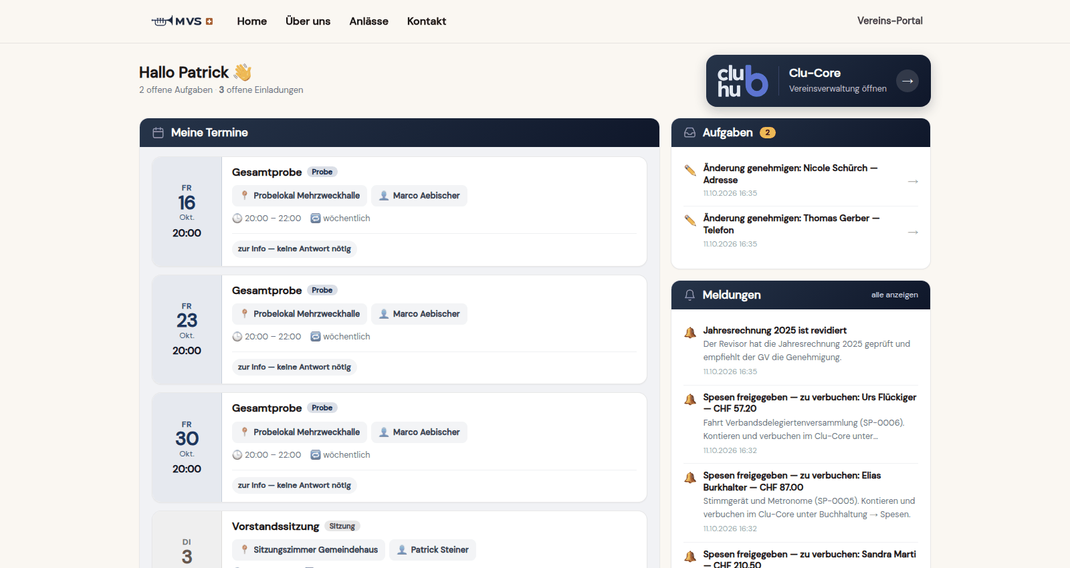Open the Clu-Core arrow button

click(907, 81)
